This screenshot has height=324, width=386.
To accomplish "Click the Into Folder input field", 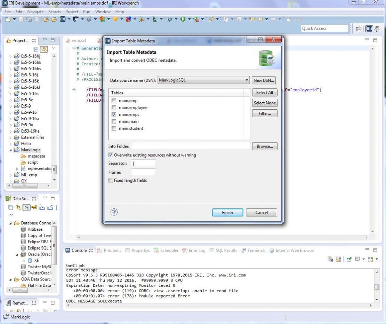I will 191,146.
